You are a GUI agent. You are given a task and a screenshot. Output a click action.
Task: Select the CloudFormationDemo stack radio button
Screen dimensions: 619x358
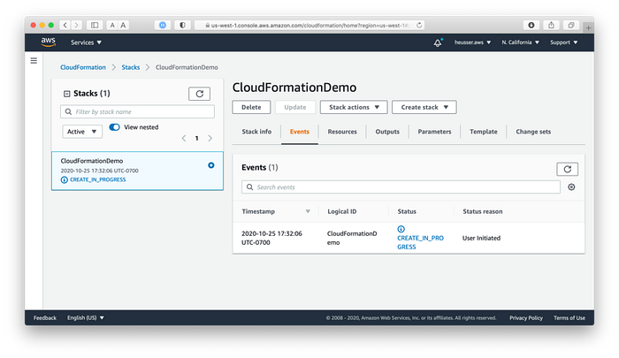pyautogui.click(x=211, y=165)
